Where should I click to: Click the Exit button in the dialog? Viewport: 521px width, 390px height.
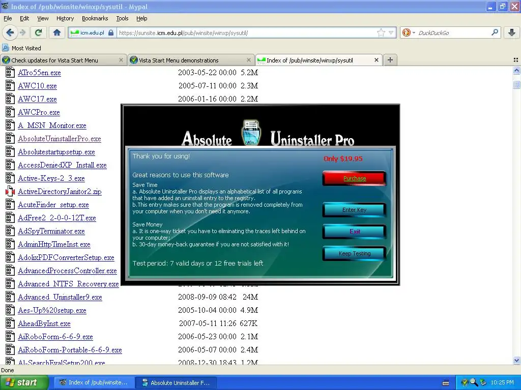(354, 232)
